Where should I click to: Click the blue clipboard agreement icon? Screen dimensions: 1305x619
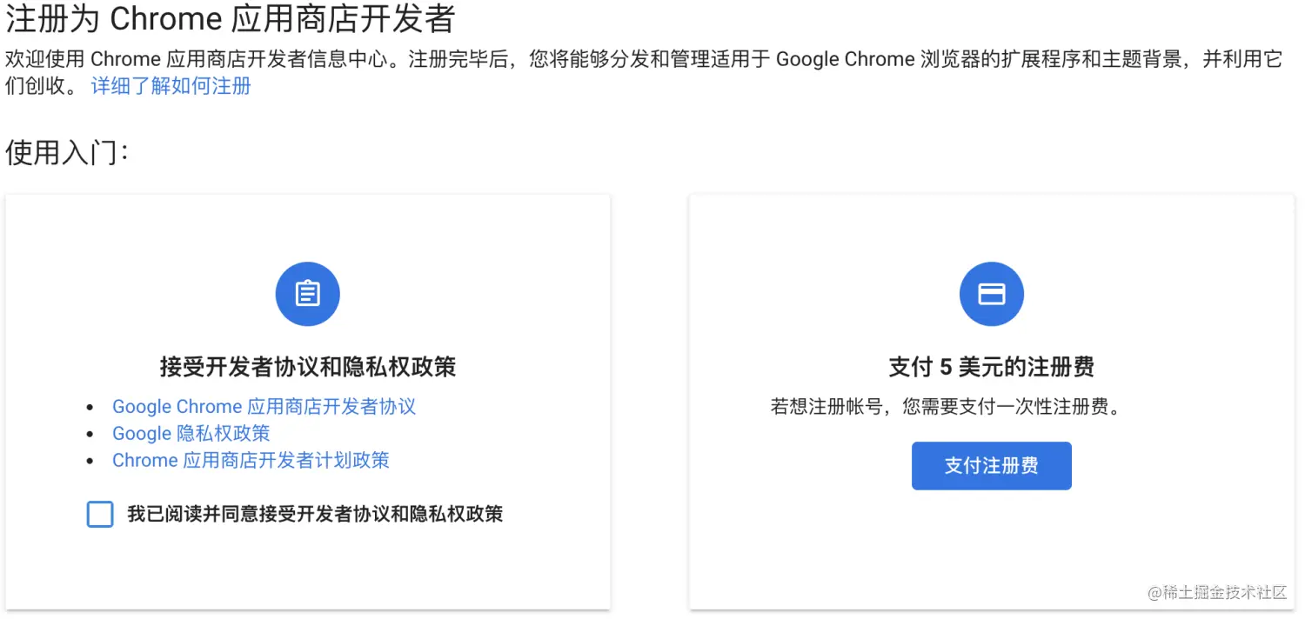[307, 294]
